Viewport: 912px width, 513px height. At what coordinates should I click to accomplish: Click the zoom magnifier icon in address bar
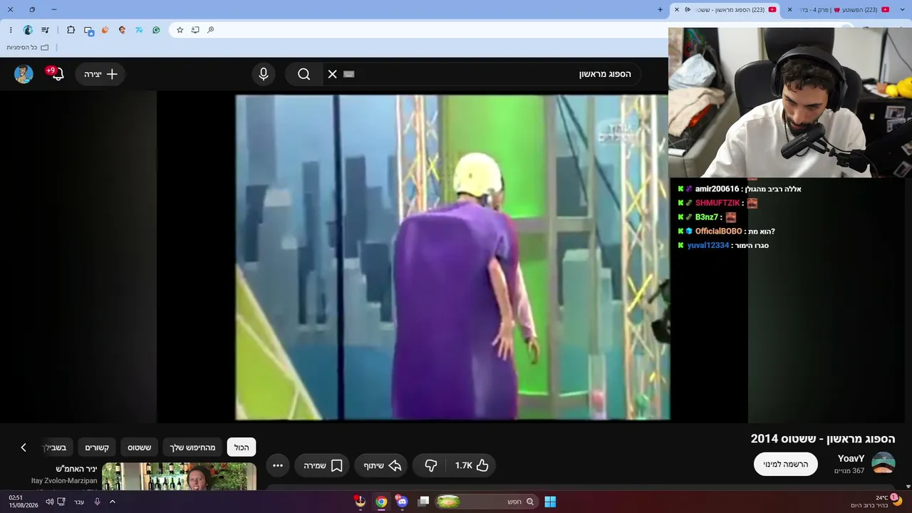[210, 30]
